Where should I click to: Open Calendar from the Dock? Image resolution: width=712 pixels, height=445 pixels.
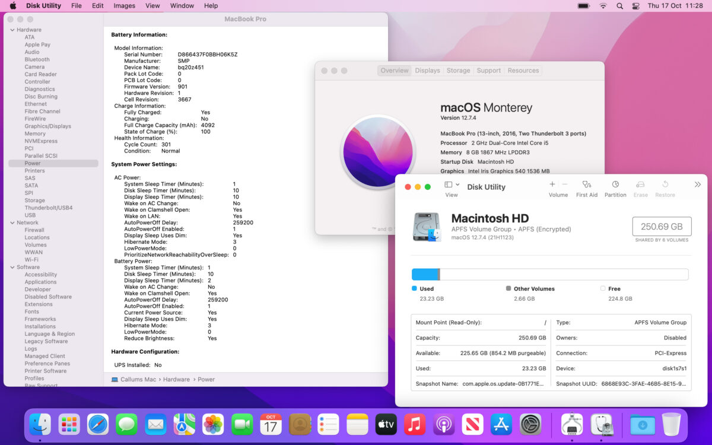coord(271,424)
